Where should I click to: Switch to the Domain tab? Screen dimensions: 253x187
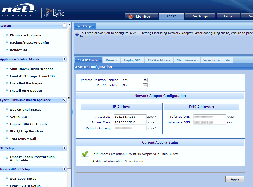pyautogui.click(x=111, y=60)
